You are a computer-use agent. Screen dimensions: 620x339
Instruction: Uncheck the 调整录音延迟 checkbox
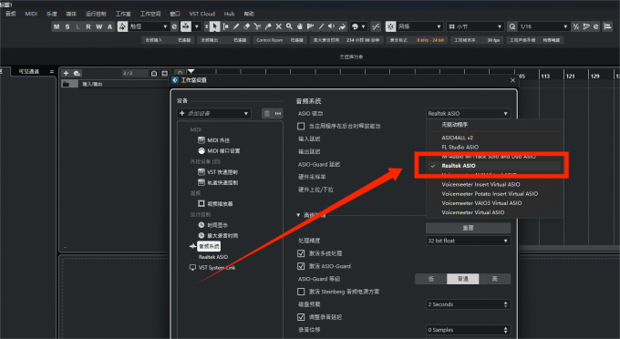[x=301, y=317]
